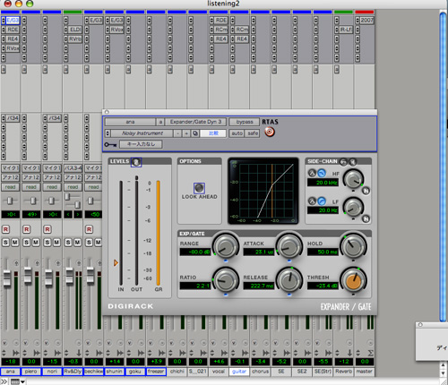Select the vocal track name

pyautogui.click(x=219, y=372)
